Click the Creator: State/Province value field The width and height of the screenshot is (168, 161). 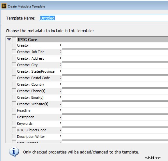pyautogui.click(x=115, y=72)
